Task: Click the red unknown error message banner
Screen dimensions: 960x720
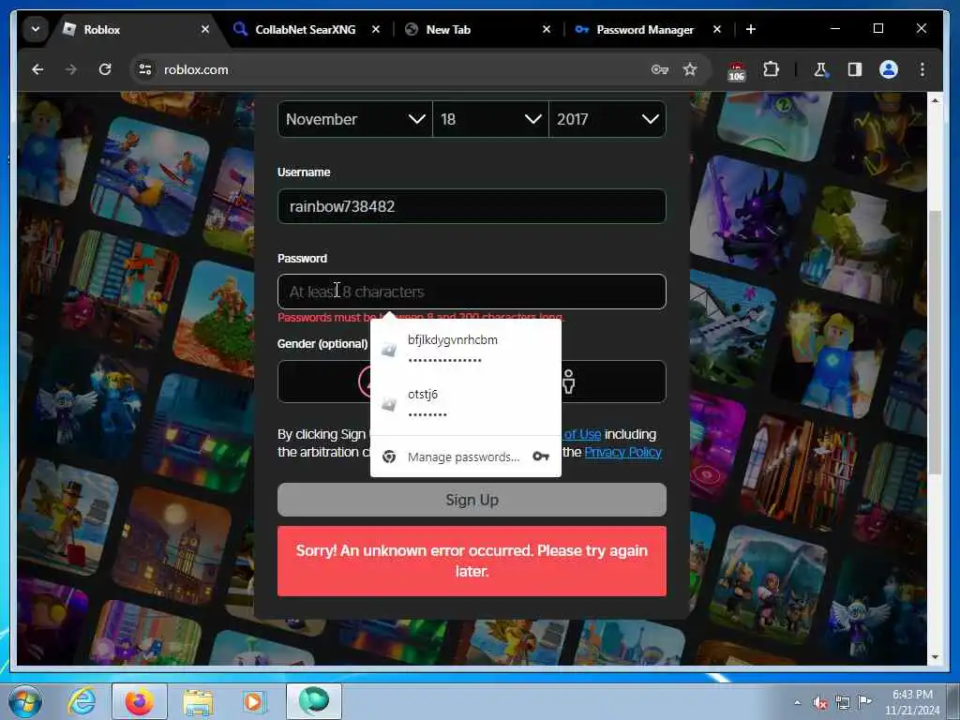Action: pyautogui.click(x=472, y=561)
